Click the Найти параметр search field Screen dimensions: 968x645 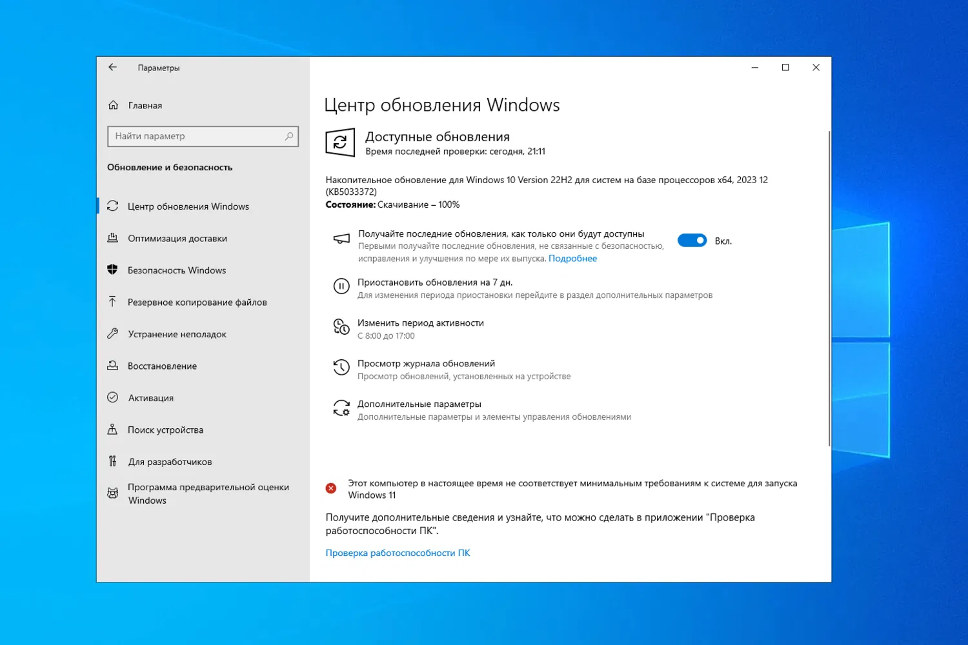click(x=203, y=136)
